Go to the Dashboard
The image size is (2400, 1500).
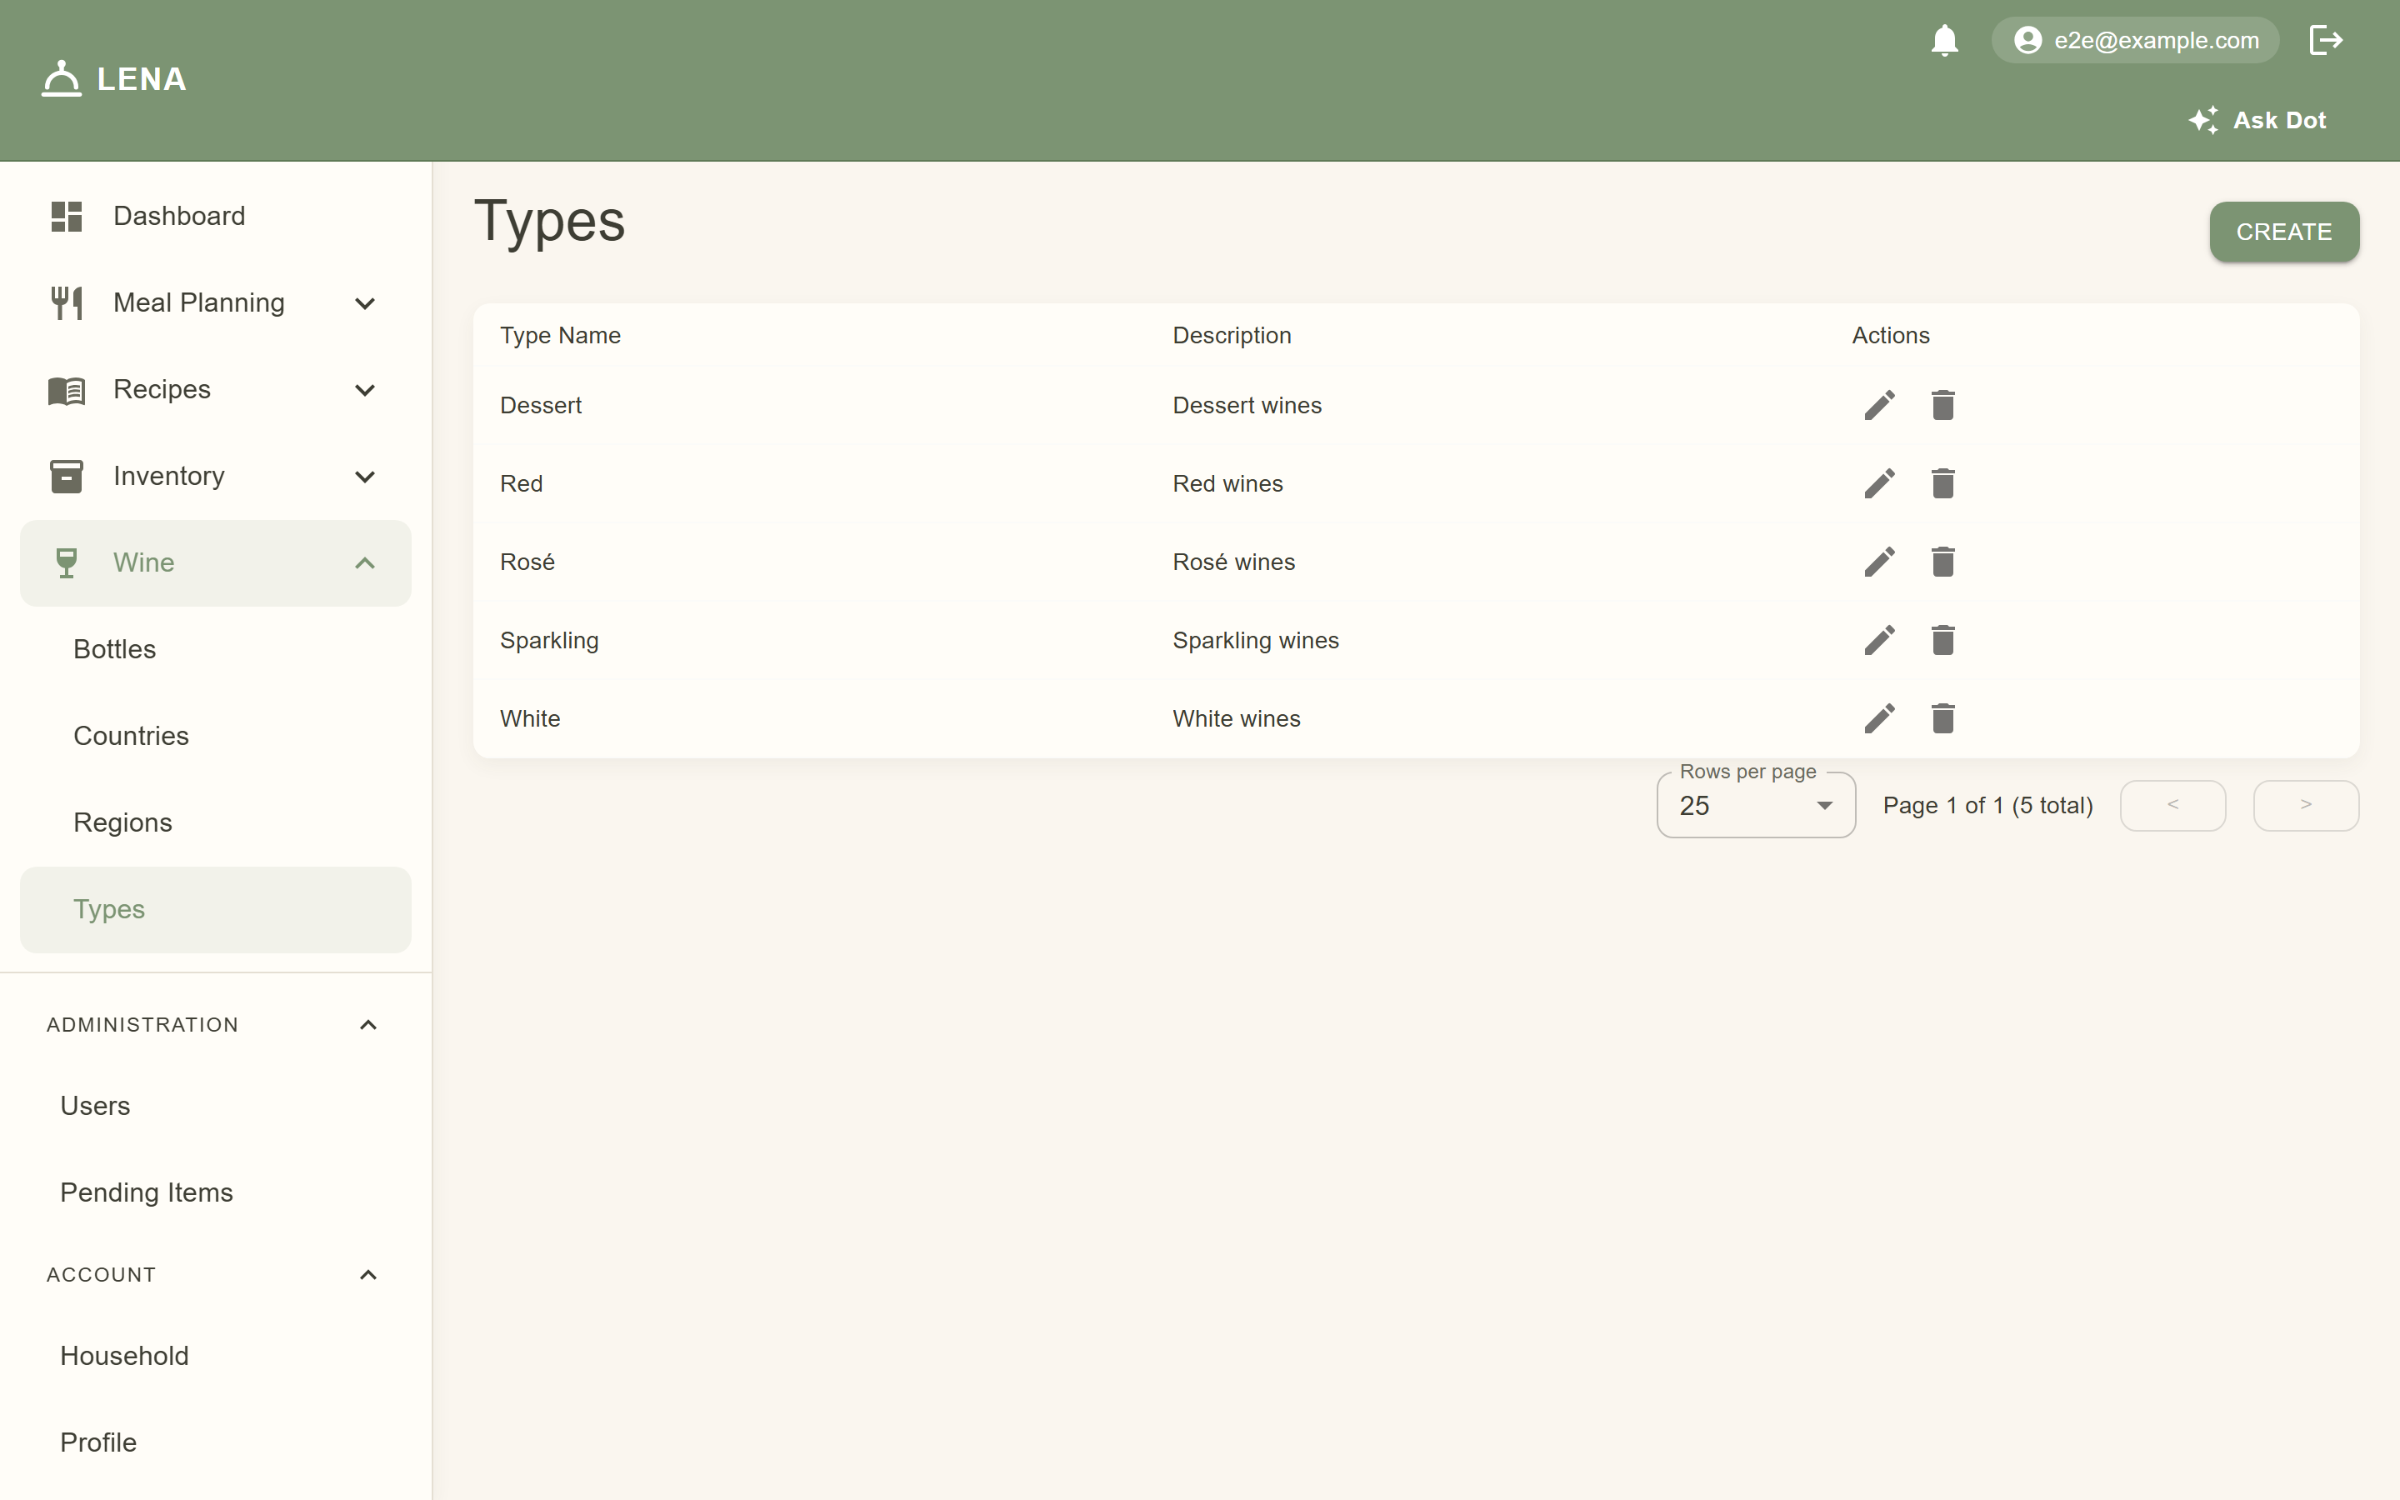(215, 217)
